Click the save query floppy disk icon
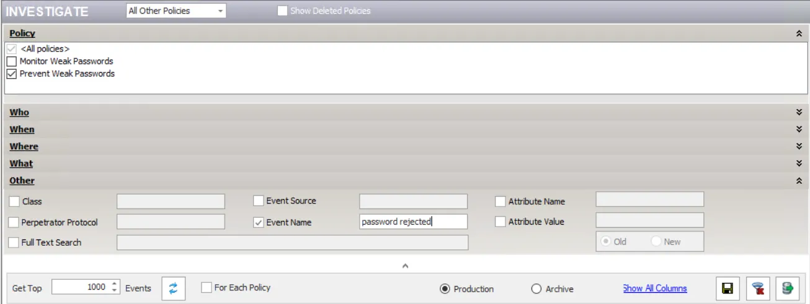Image resolution: width=810 pixels, height=304 pixels. pyautogui.click(x=728, y=288)
